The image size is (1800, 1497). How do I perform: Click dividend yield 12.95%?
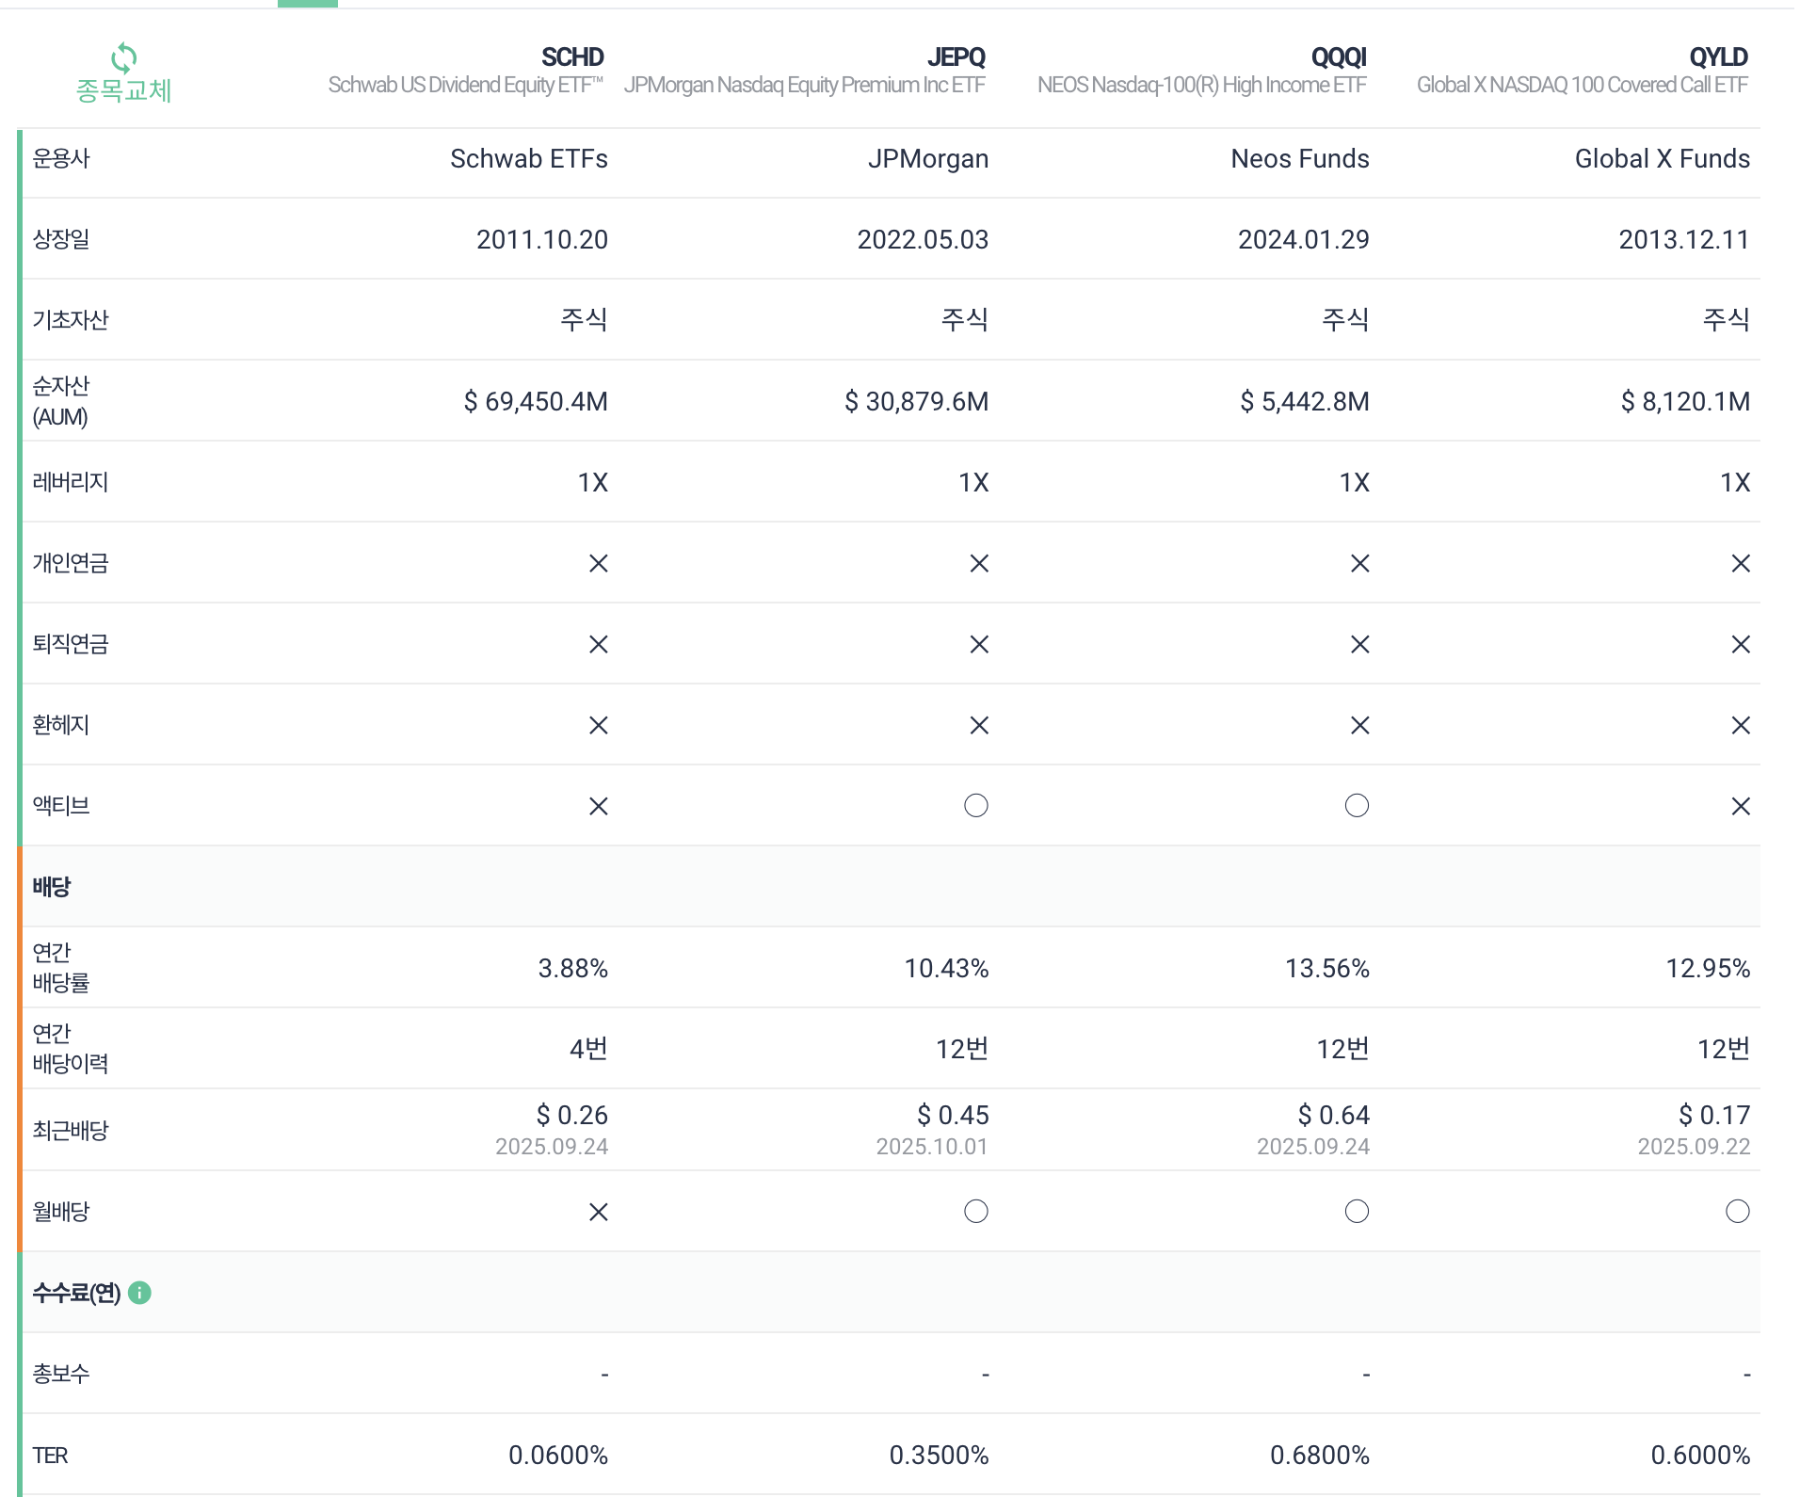1708,968
